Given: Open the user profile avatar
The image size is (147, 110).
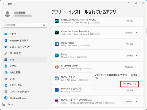Looking at the screenshot, I should pos(7,14).
